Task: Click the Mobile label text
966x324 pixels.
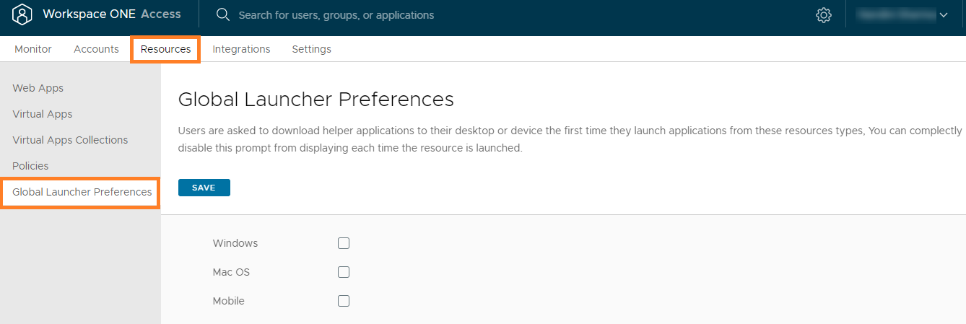Action: coord(229,301)
